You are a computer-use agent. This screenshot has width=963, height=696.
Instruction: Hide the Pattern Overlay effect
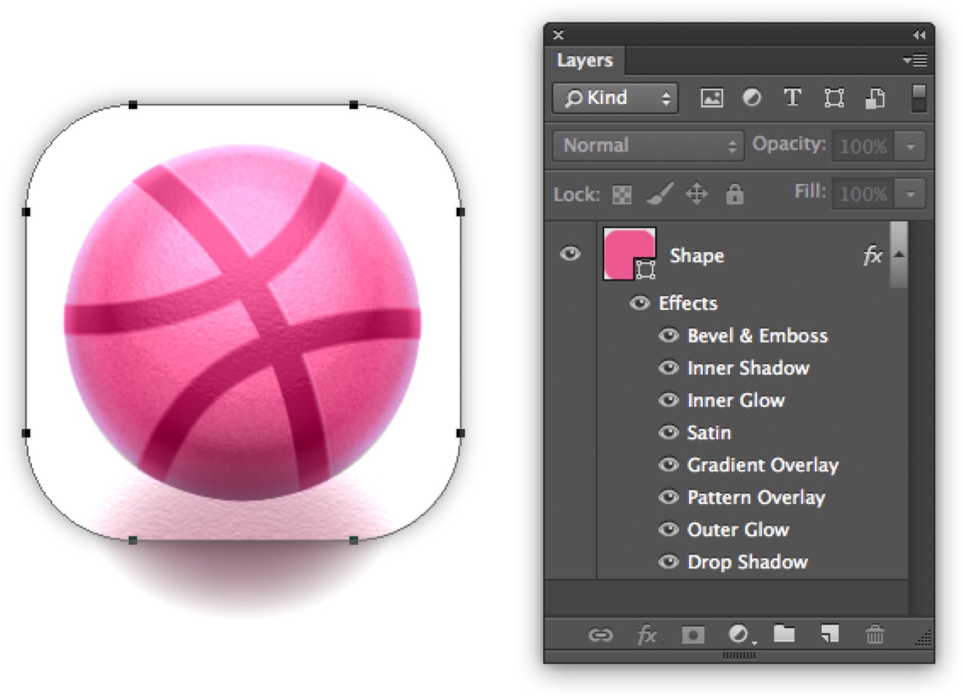pyautogui.click(x=668, y=497)
